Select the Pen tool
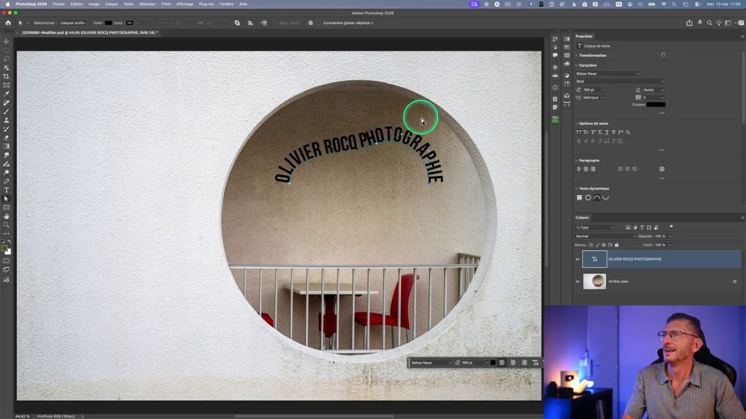746x419 pixels. tap(6, 181)
